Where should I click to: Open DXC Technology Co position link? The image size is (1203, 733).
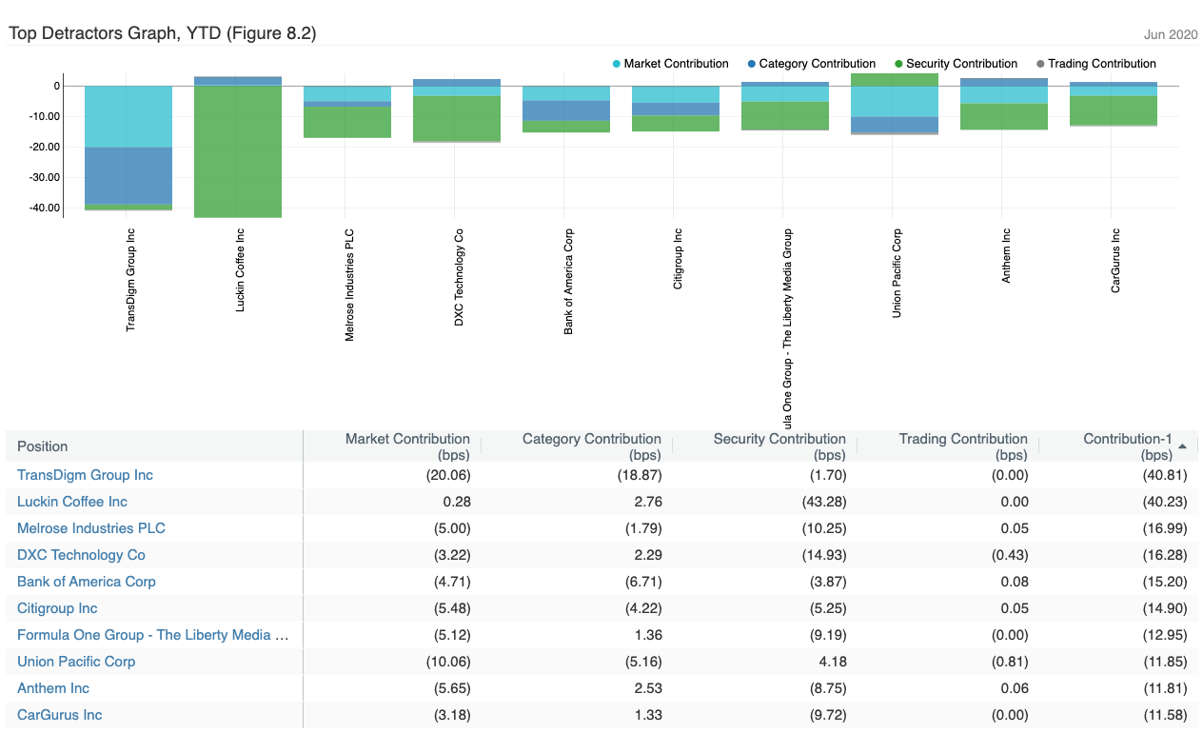click(x=81, y=555)
